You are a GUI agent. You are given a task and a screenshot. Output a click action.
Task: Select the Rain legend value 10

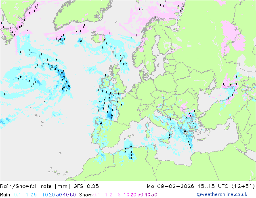click(45, 195)
